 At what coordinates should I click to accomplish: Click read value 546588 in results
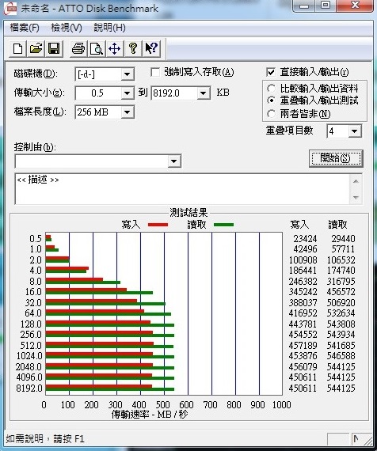pyautogui.click(x=341, y=355)
